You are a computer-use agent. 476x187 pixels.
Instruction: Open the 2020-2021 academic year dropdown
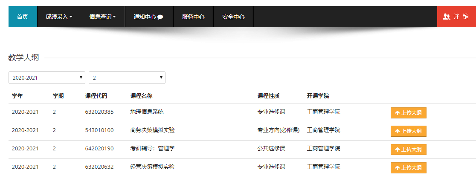click(x=47, y=78)
